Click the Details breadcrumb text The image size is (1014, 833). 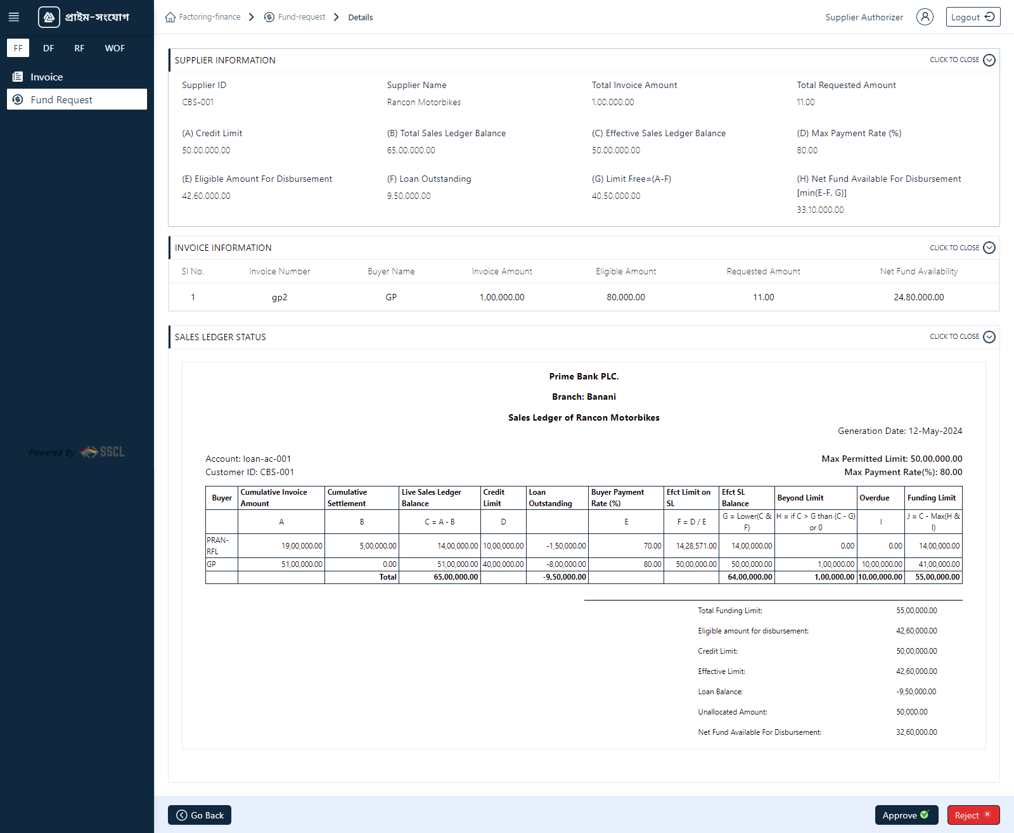[361, 17]
